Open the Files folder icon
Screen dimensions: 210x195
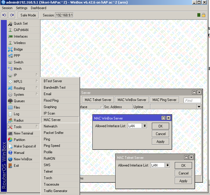click(x=10, y=107)
